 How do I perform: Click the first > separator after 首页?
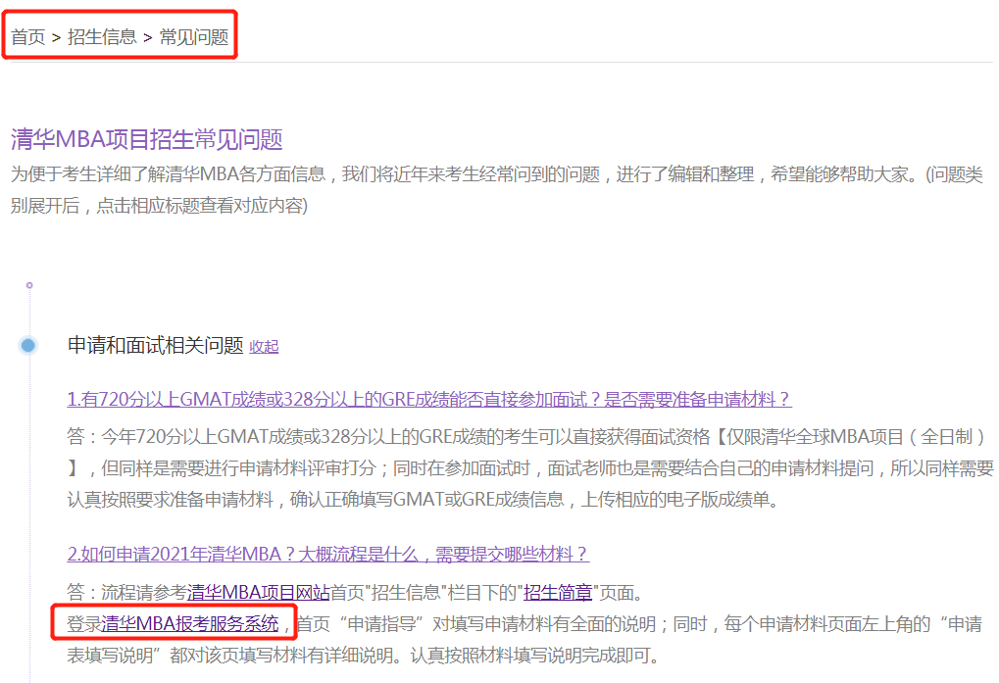tap(56, 38)
